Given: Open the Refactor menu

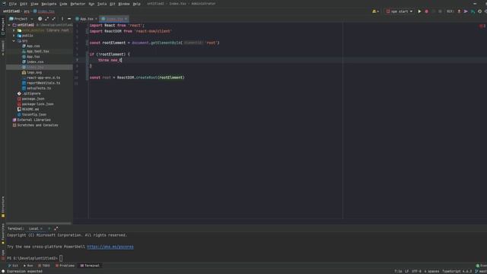Looking at the screenshot, I should [x=78, y=4].
